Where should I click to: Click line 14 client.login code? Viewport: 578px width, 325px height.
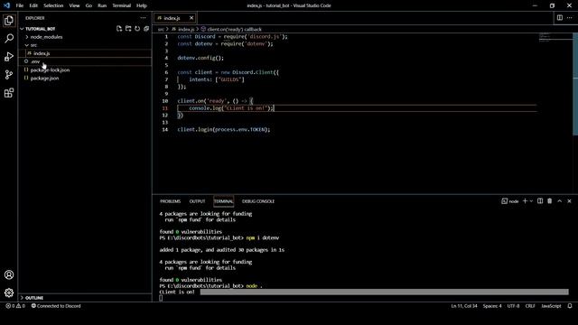[x=224, y=129]
